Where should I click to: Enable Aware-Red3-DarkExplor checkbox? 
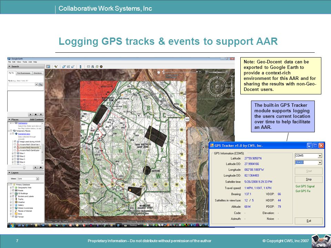pyautogui.click(x=15, y=151)
